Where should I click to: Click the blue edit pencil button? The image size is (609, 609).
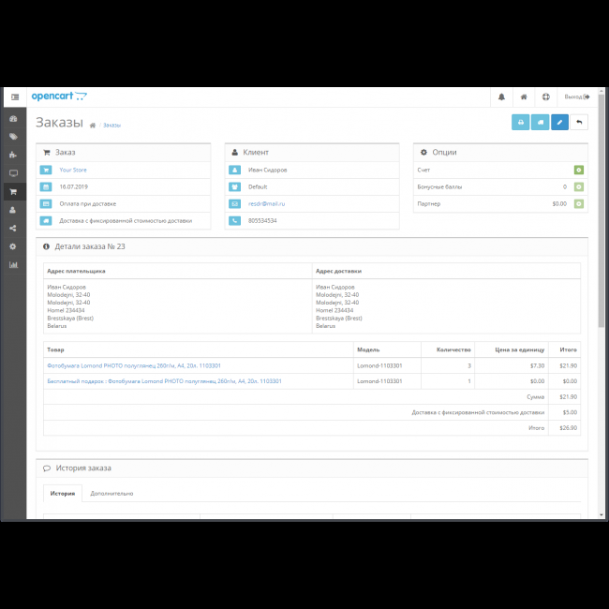pos(559,122)
